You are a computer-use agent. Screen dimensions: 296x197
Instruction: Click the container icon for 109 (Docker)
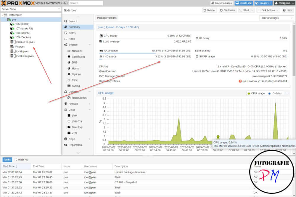pyautogui.click(x=12, y=37)
